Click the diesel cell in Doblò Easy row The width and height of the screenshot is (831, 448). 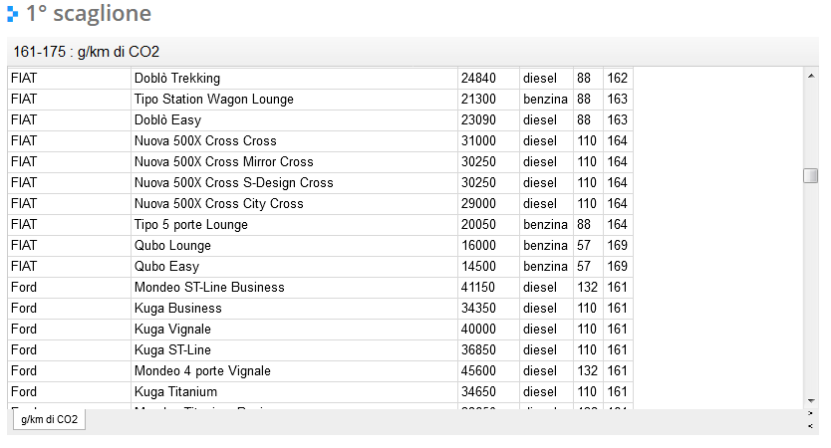(x=546, y=120)
